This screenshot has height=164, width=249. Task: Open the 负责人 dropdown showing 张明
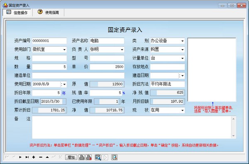[122, 50]
